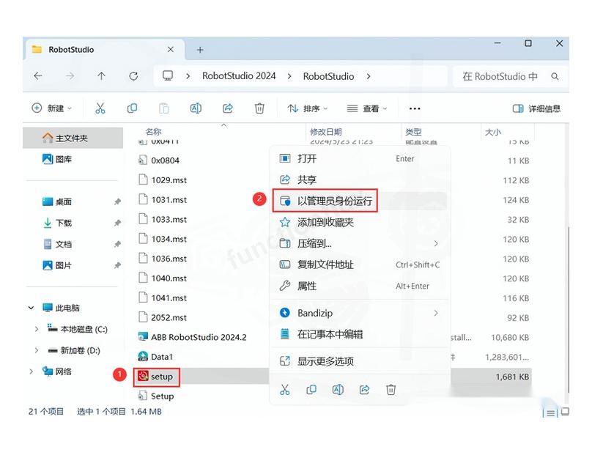Choose 在记事本中编辑 from the context menu

click(360, 334)
